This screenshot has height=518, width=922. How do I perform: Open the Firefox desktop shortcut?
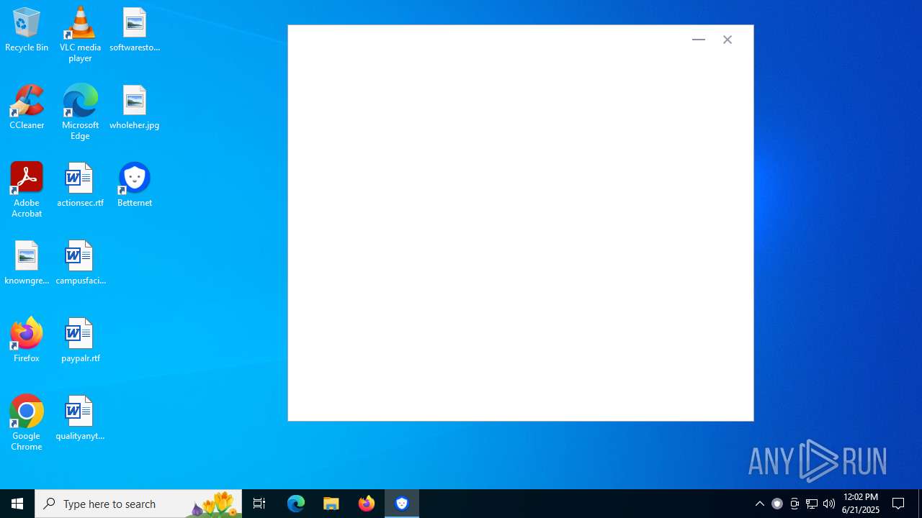pyautogui.click(x=27, y=341)
